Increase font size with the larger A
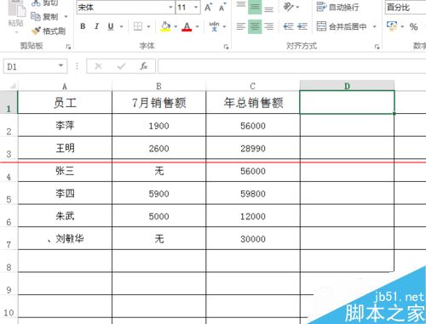 (x=208, y=8)
